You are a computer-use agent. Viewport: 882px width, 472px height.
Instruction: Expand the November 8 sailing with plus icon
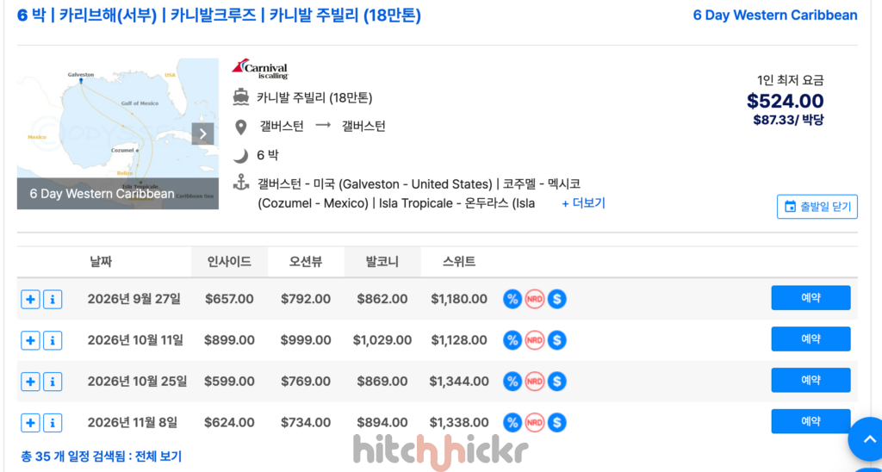(x=30, y=423)
